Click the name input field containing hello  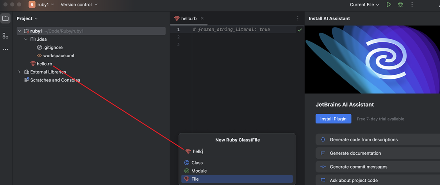237,151
